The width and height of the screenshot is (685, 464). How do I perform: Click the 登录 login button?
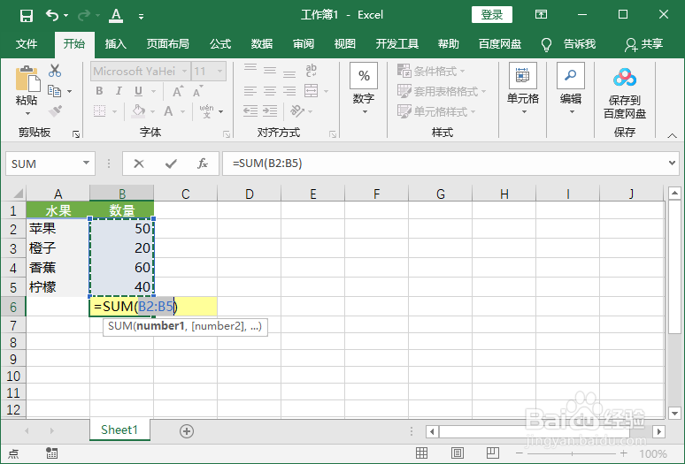point(492,15)
